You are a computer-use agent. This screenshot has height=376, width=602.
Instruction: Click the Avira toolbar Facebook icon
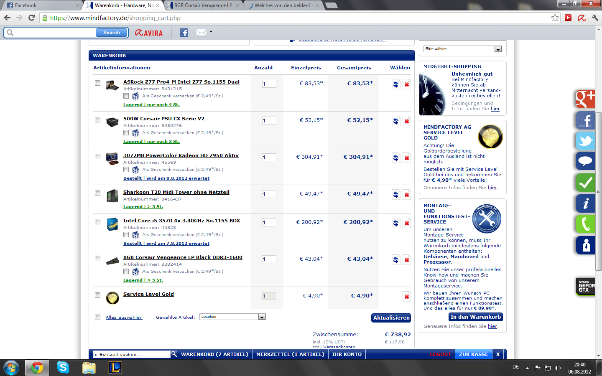pyautogui.click(x=184, y=33)
